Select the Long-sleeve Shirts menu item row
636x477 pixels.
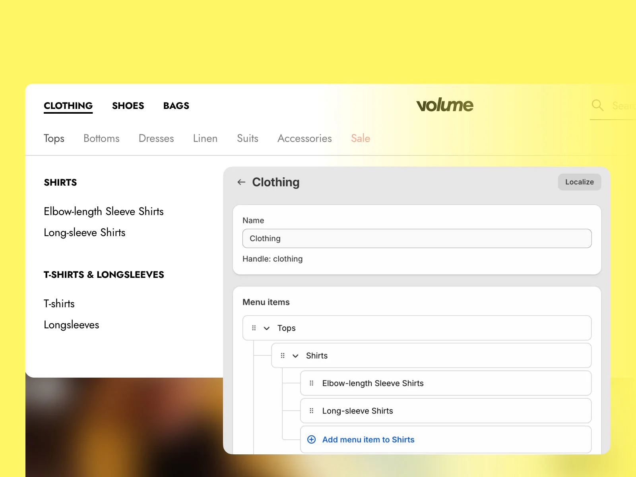(x=446, y=411)
